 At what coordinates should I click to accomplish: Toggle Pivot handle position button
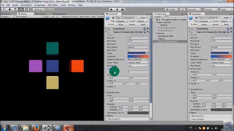[x=38, y=9]
